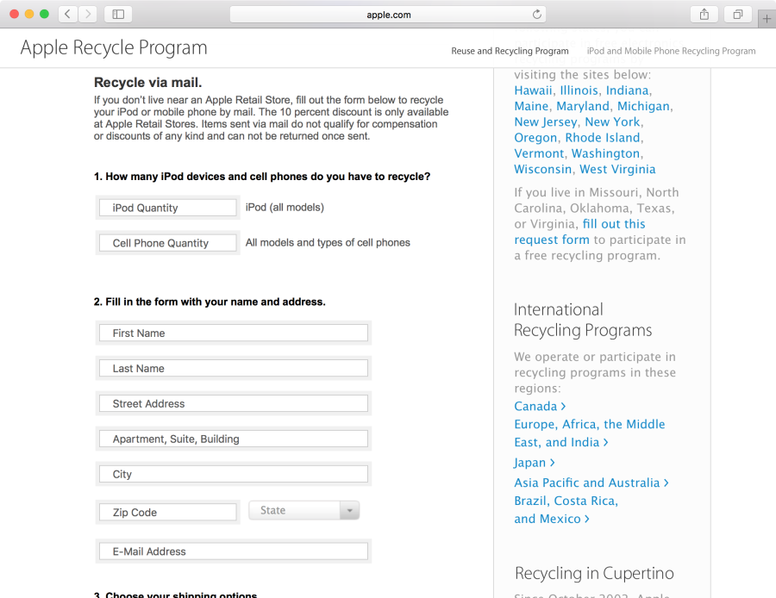Open the New York recycling link
Image resolution: width=776 pixels, height=598 pixels.
coord(612,122)
